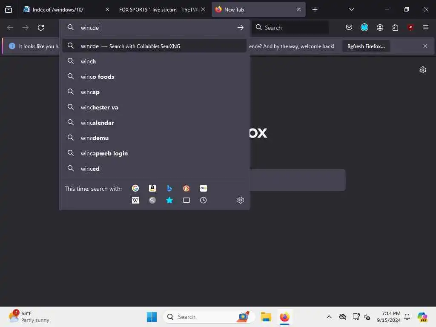Switch to Index of /windows/10/ tab

click(x=67, y=9)
